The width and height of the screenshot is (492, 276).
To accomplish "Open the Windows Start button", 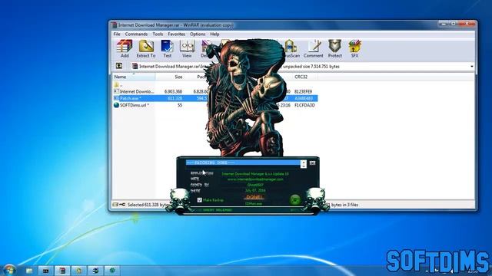I will 10,270.
